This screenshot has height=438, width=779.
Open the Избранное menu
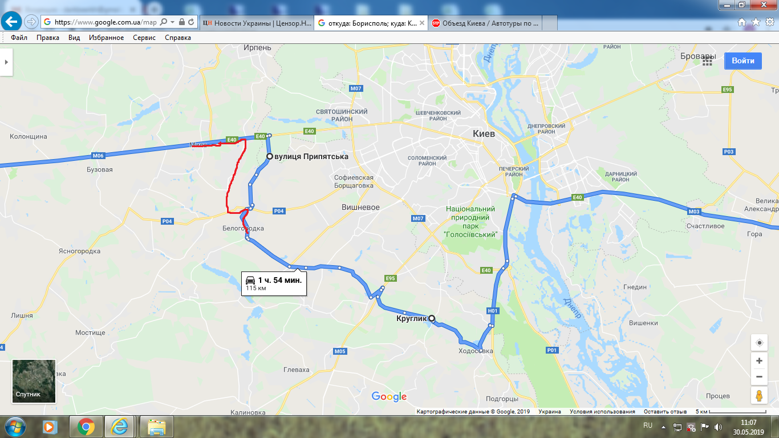pyautogui.click(x=106, y=38)
